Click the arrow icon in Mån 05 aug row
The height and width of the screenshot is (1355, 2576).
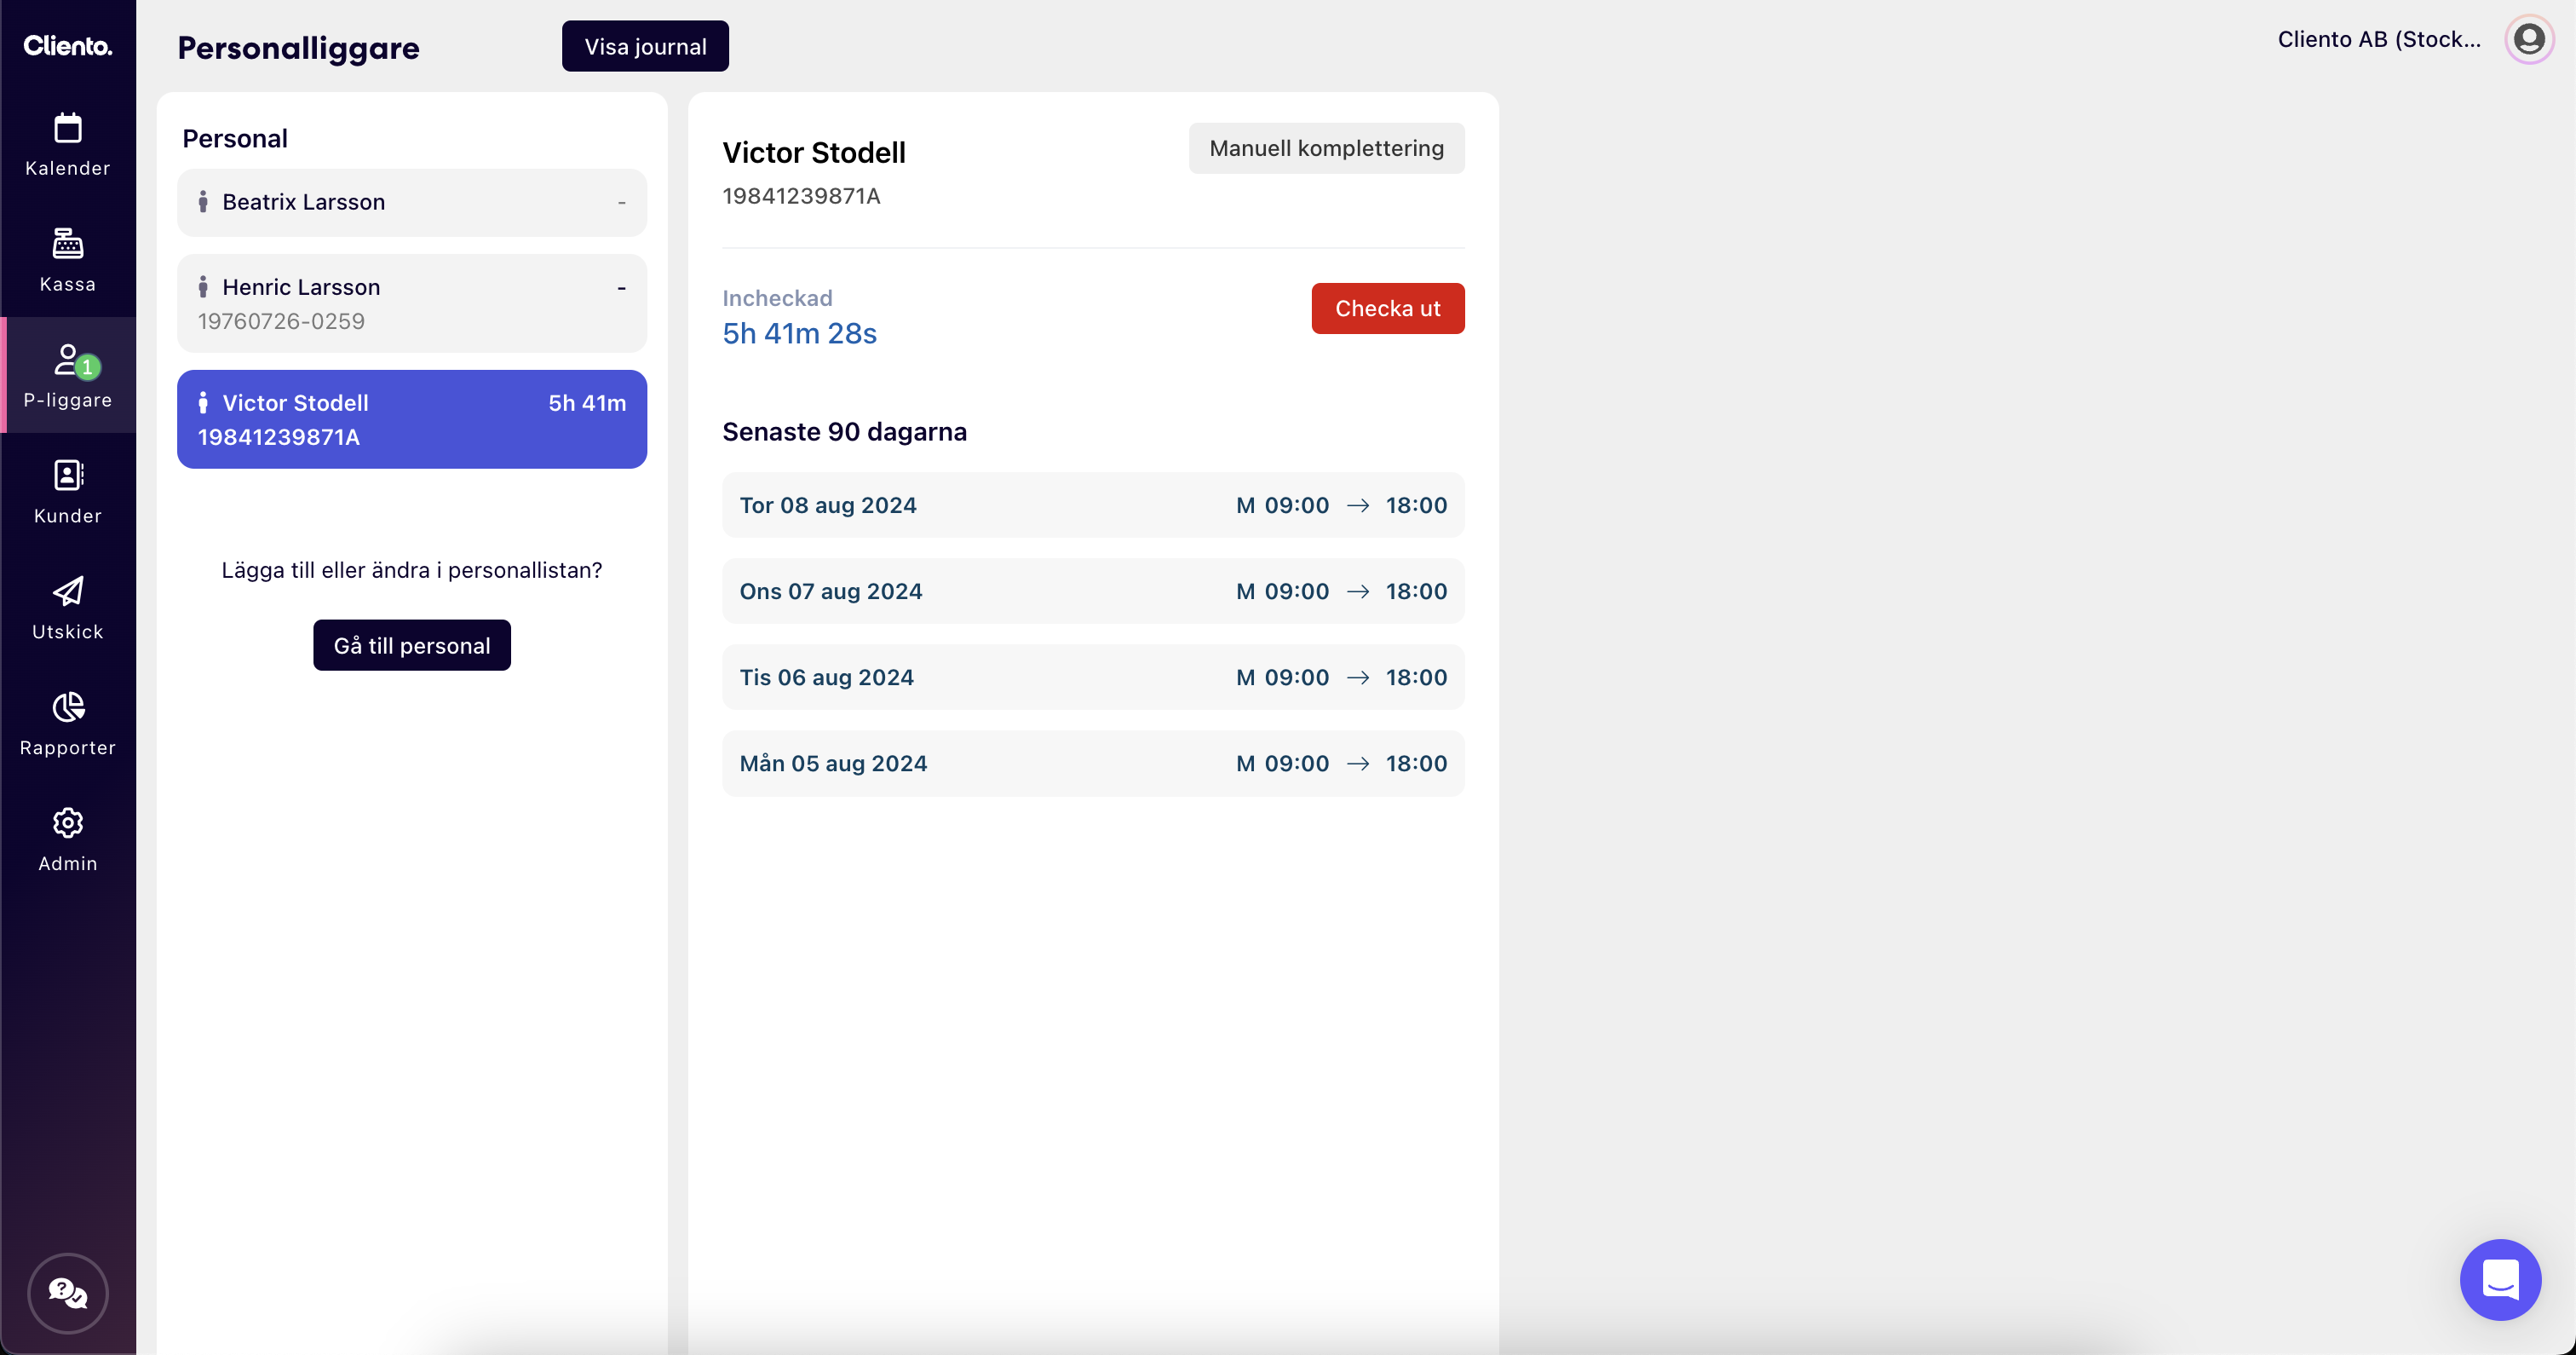pos(1358,764)
